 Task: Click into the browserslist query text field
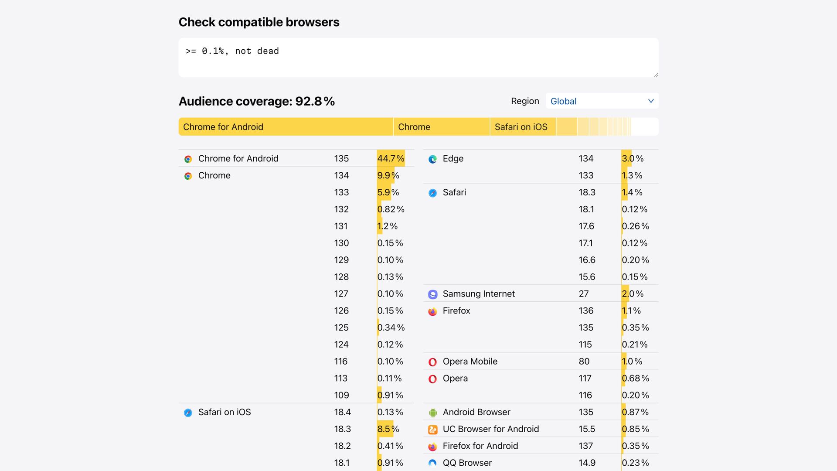[x=418, y=58]
